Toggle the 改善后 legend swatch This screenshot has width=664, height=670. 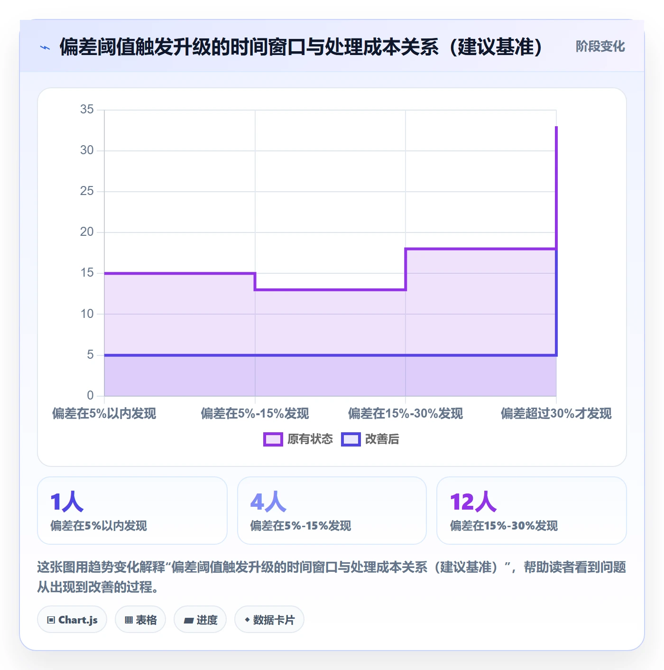351,439
